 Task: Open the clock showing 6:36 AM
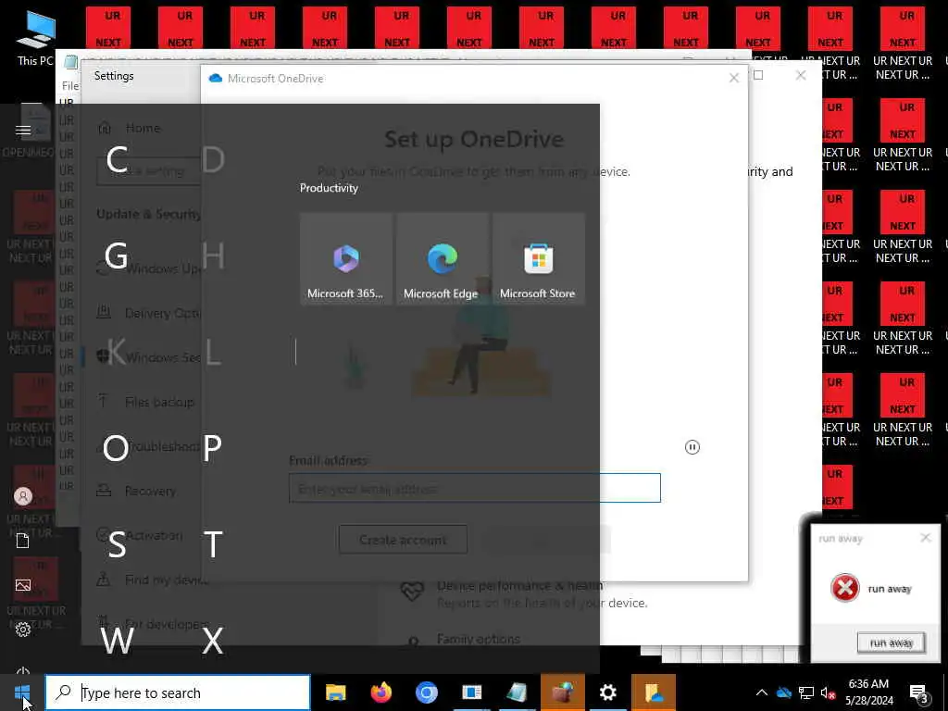pyautogui.click(x=868, y=692)
